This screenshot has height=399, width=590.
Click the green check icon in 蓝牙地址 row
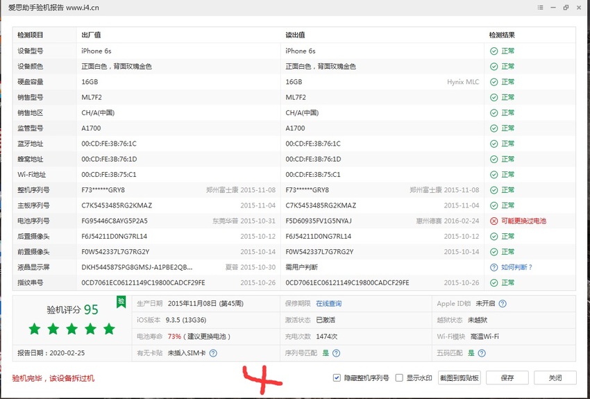494,144
